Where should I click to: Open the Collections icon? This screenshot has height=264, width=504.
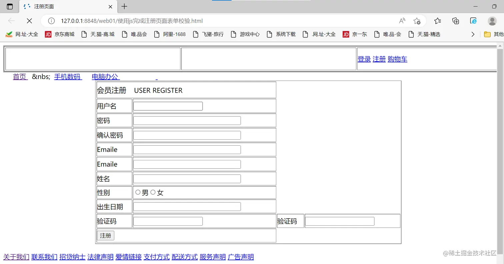tap(456, 21)
